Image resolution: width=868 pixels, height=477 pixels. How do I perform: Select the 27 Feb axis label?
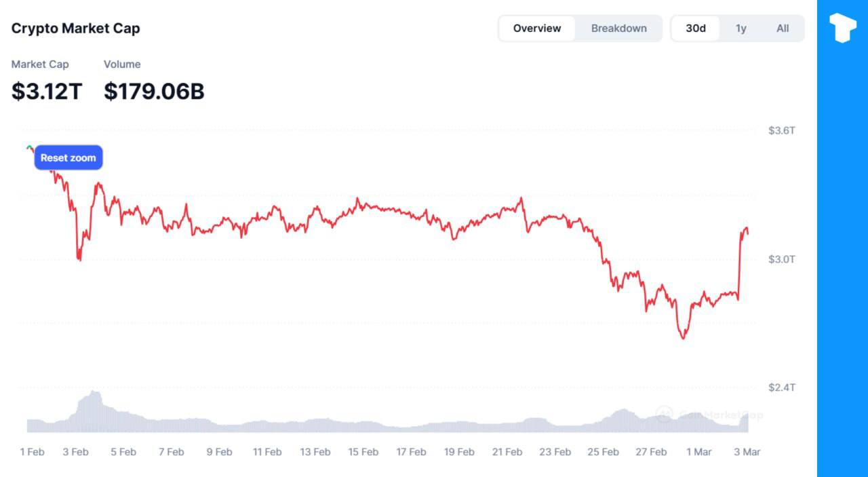[x=651, y=452]
